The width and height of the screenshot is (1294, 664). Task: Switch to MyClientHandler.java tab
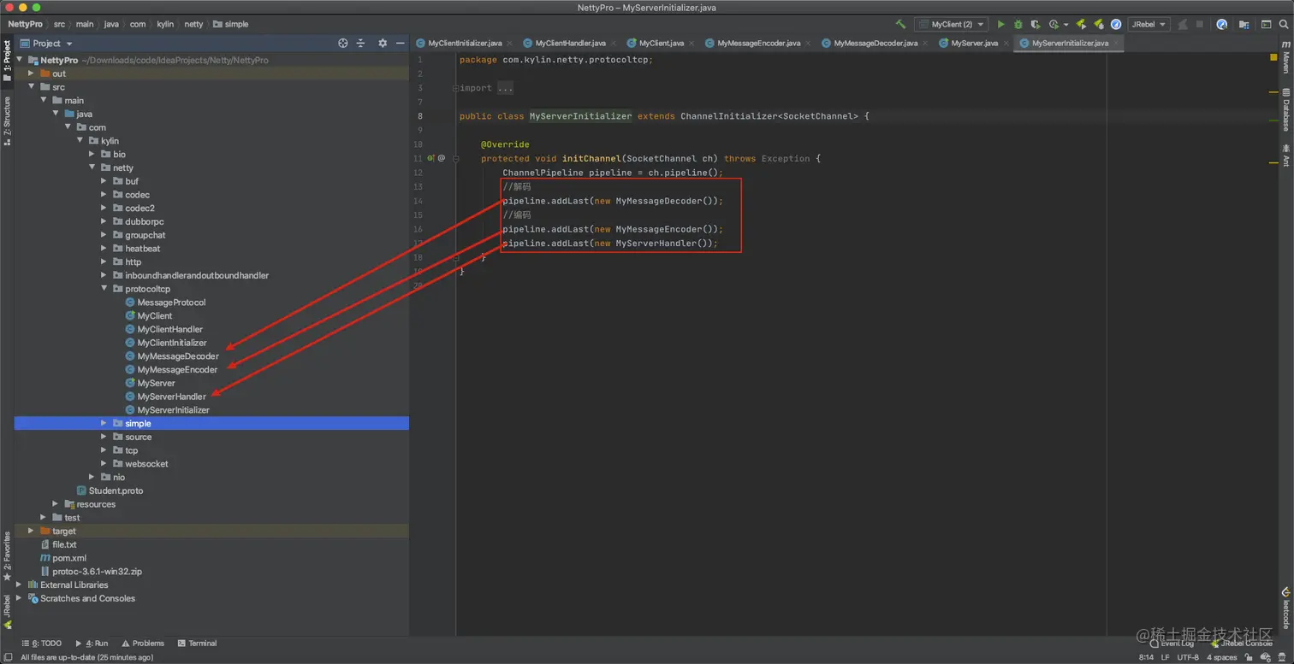tap(570, 43)
